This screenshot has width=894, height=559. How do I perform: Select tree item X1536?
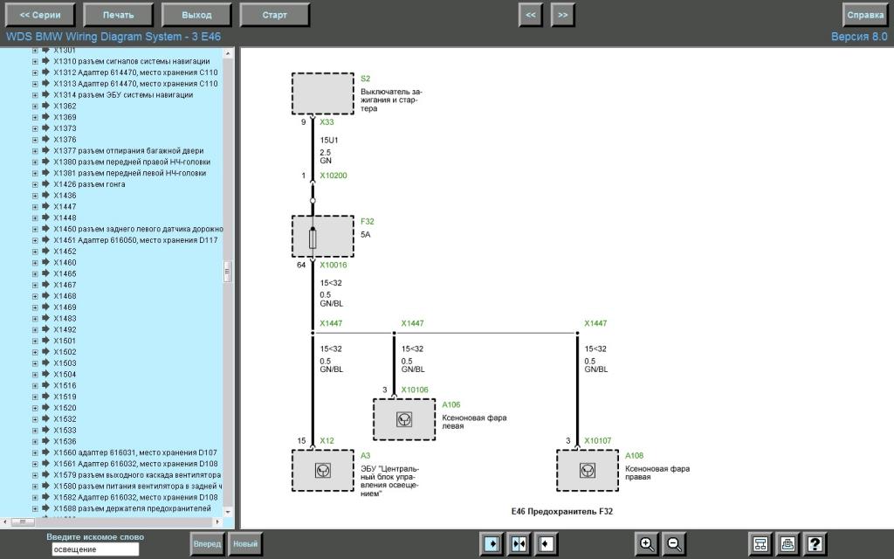(65, 441)
